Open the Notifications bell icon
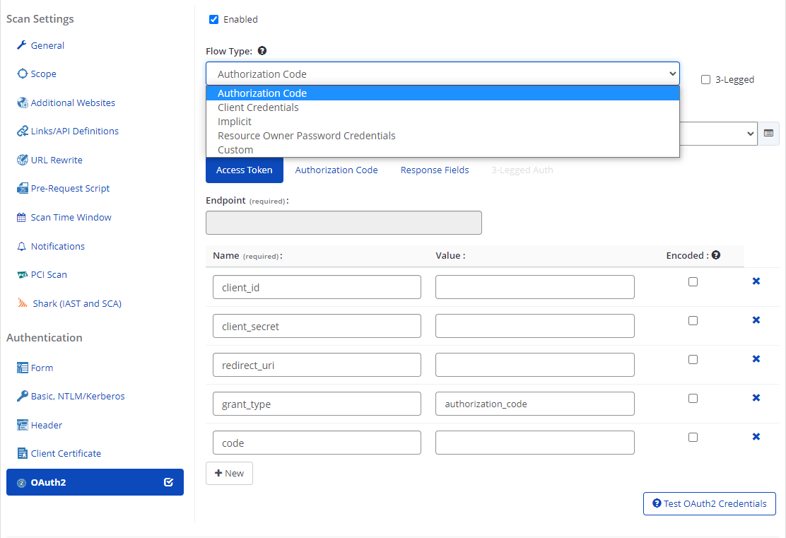 click(20, 245)
